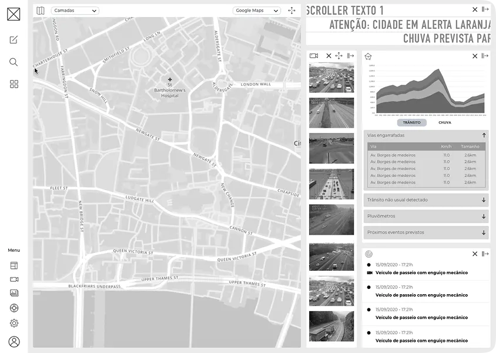Open the Google Maps provider dropdown
496x353 pixels.
coord(257,11)
